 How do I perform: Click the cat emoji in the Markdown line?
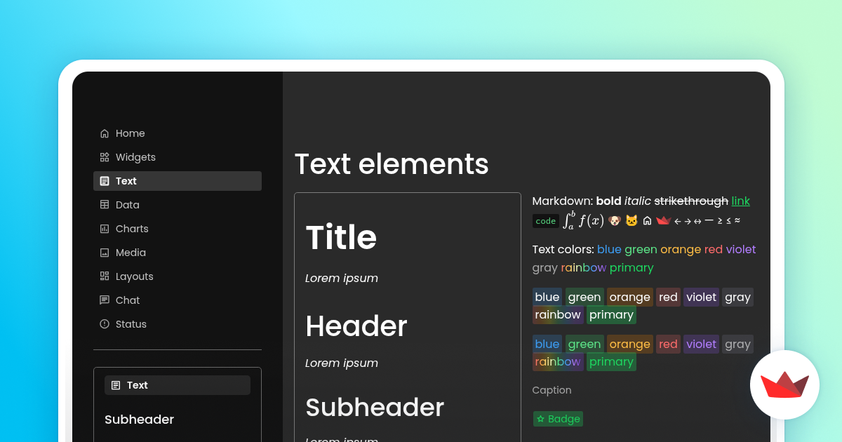click(631, 220)
